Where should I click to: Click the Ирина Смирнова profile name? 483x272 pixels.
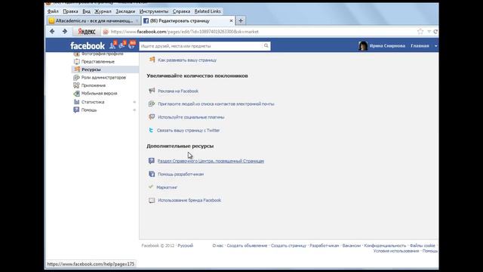[x=387, y=45]
